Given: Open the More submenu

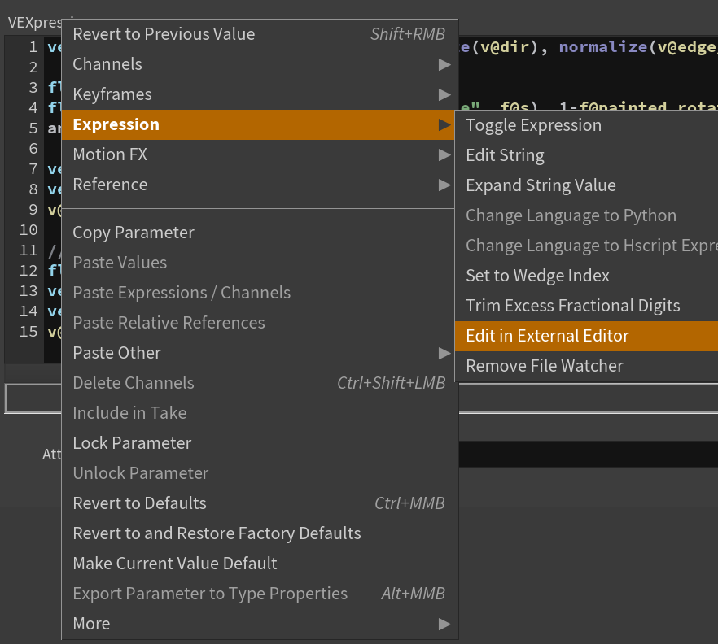Looking at the screenshot, I should point(260,624).
